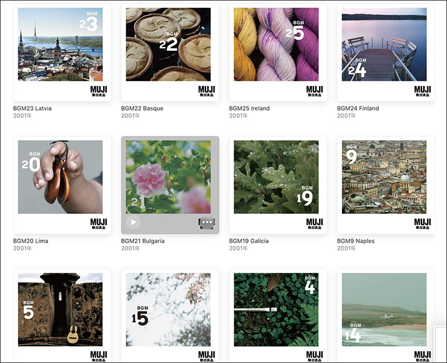Open the BGM20 Lima castanets cover
Image resolution: width=447 pixels, height=363 pixels.
pos(62,185)
